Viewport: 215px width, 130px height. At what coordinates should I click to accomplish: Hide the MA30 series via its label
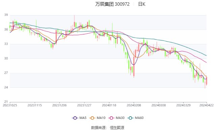(x=120, y=118)
